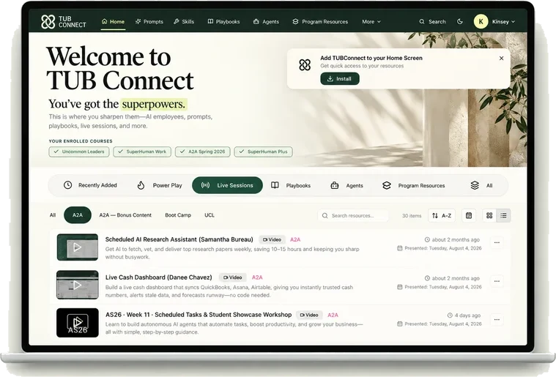Click the Search button in header
This screenshot has width=556, height=377.
(432, 22)
